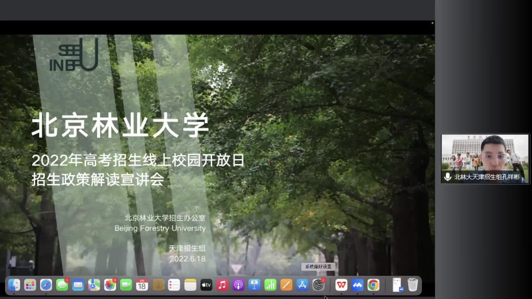Click the date 2022.6.18 on slide

[x=188, y=259]
